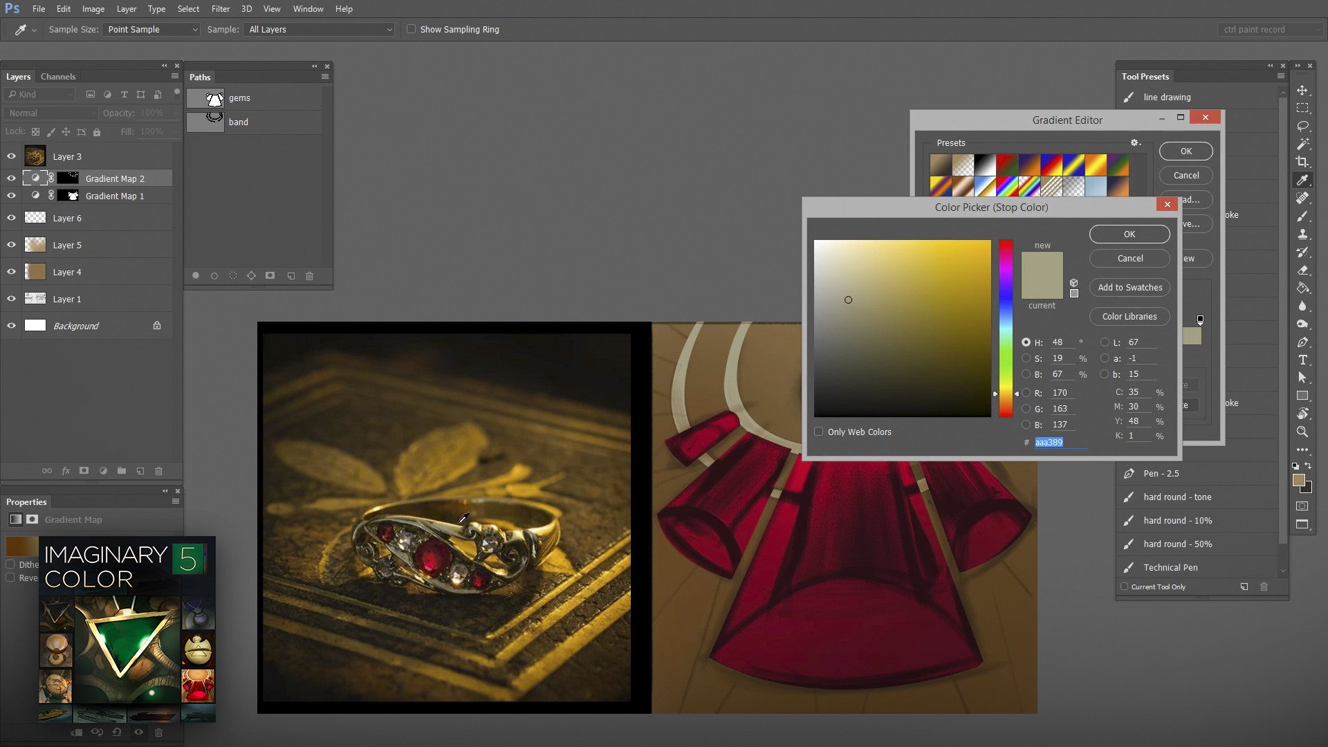
Task: Click the gems path in Paths panel
Action: pyautogui.click(x=239, y=98)
